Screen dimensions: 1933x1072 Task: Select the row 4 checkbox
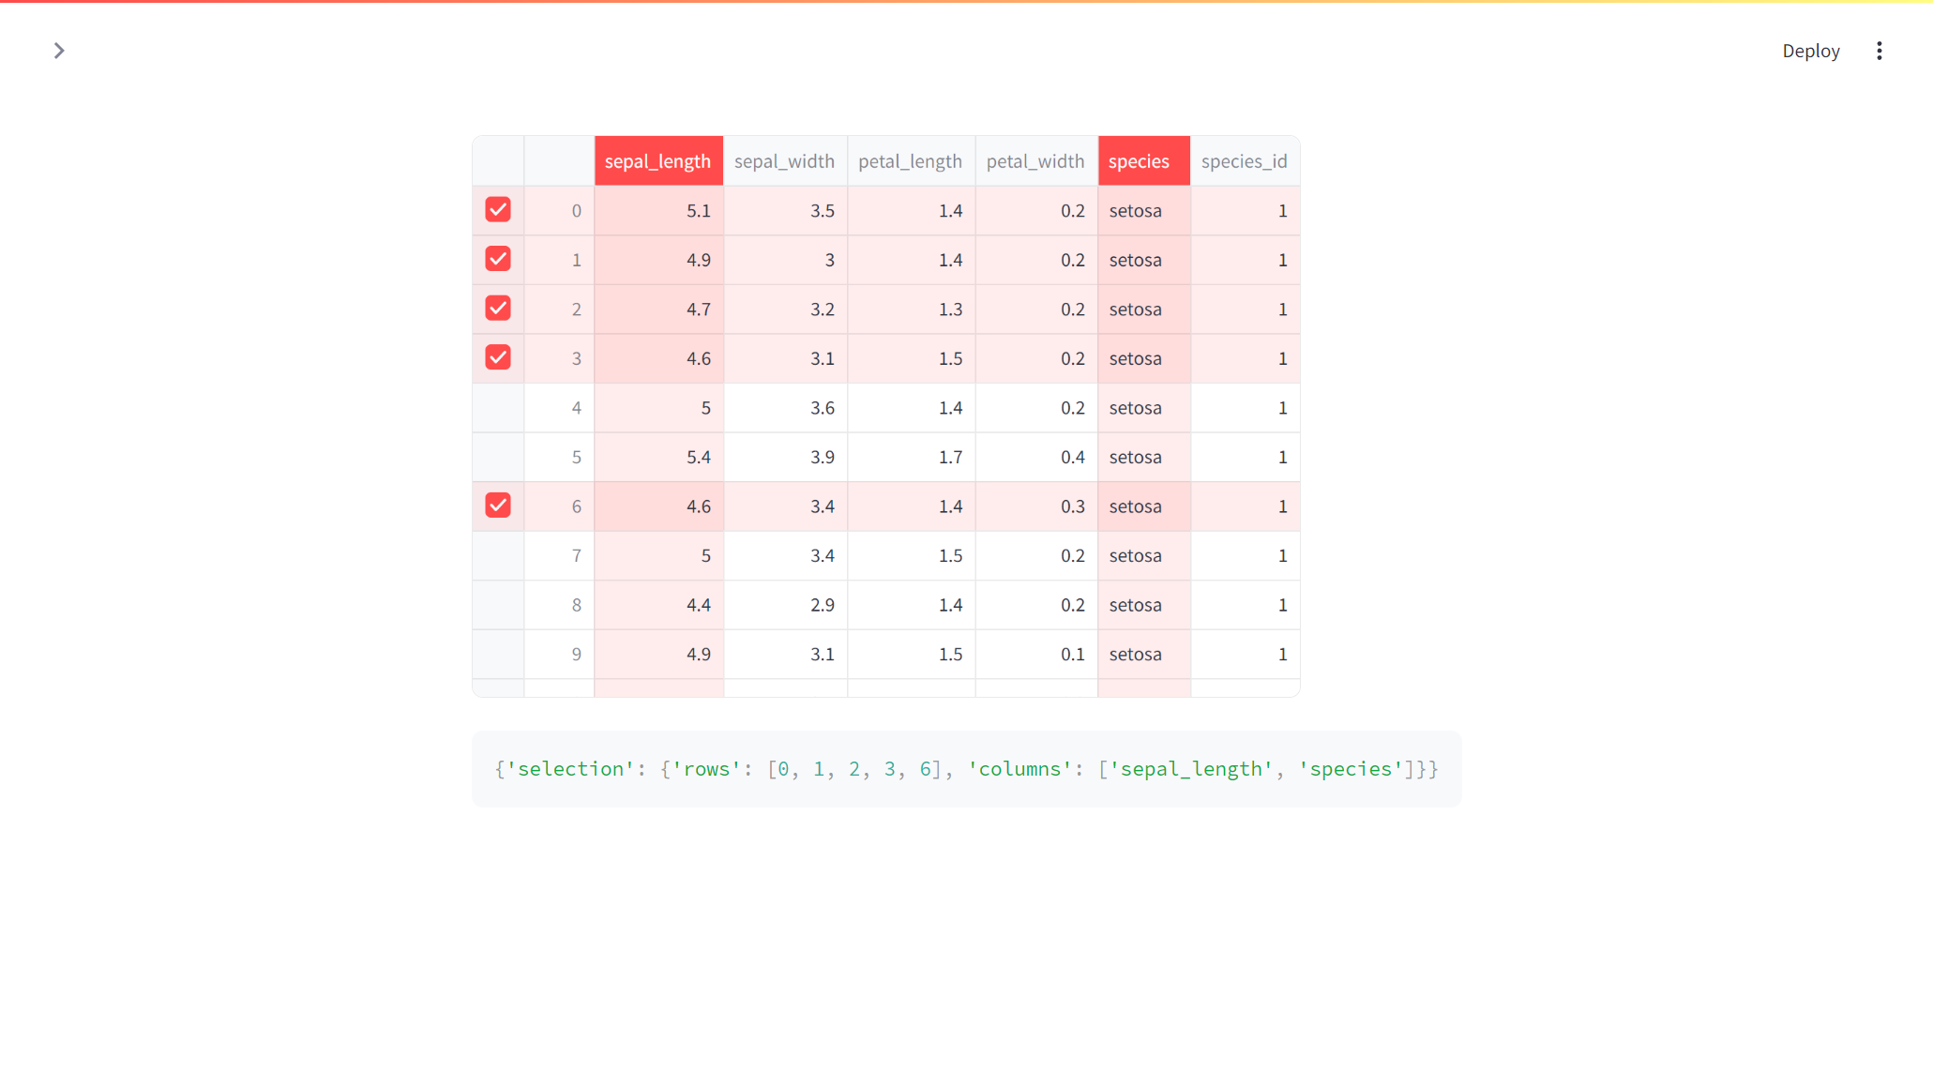(498, 407)
